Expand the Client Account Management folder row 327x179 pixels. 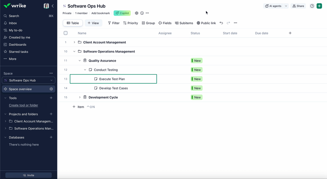pos(74,42)
